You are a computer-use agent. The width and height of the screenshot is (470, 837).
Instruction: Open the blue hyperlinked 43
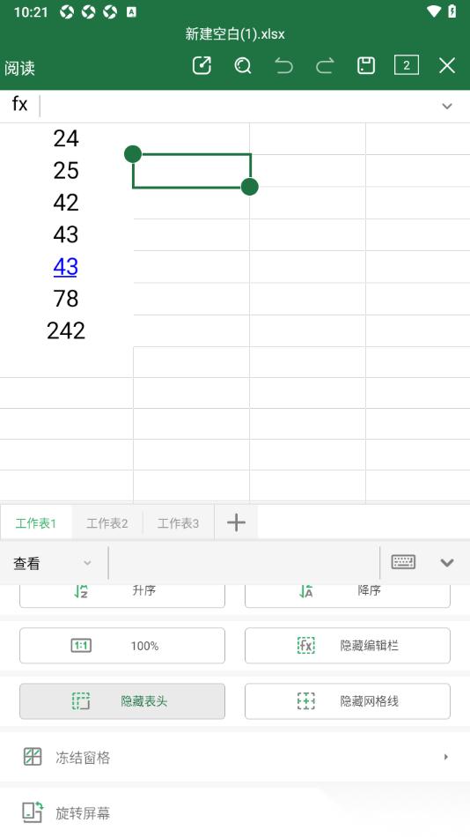(66, 267)
